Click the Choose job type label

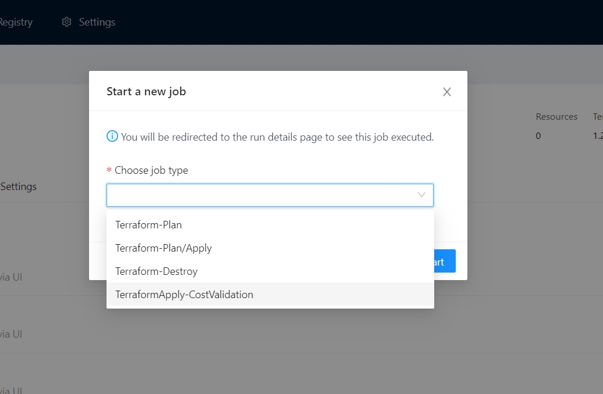151,170
